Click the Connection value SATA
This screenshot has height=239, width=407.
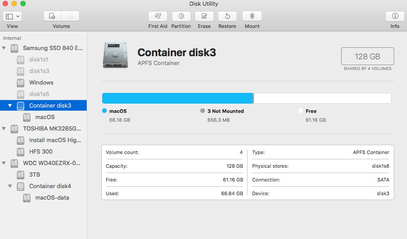click(384, 180)
